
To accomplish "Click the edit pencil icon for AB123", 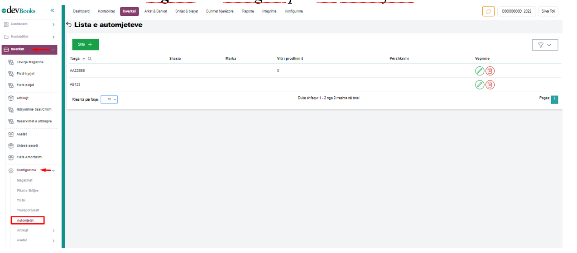I will tap(480, 84).
